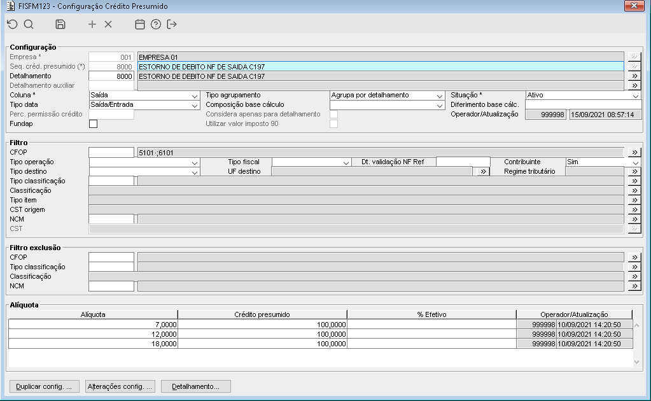Open lookup for CST origem row
Viewport: 651px width, 401px height.
[634, 209]
